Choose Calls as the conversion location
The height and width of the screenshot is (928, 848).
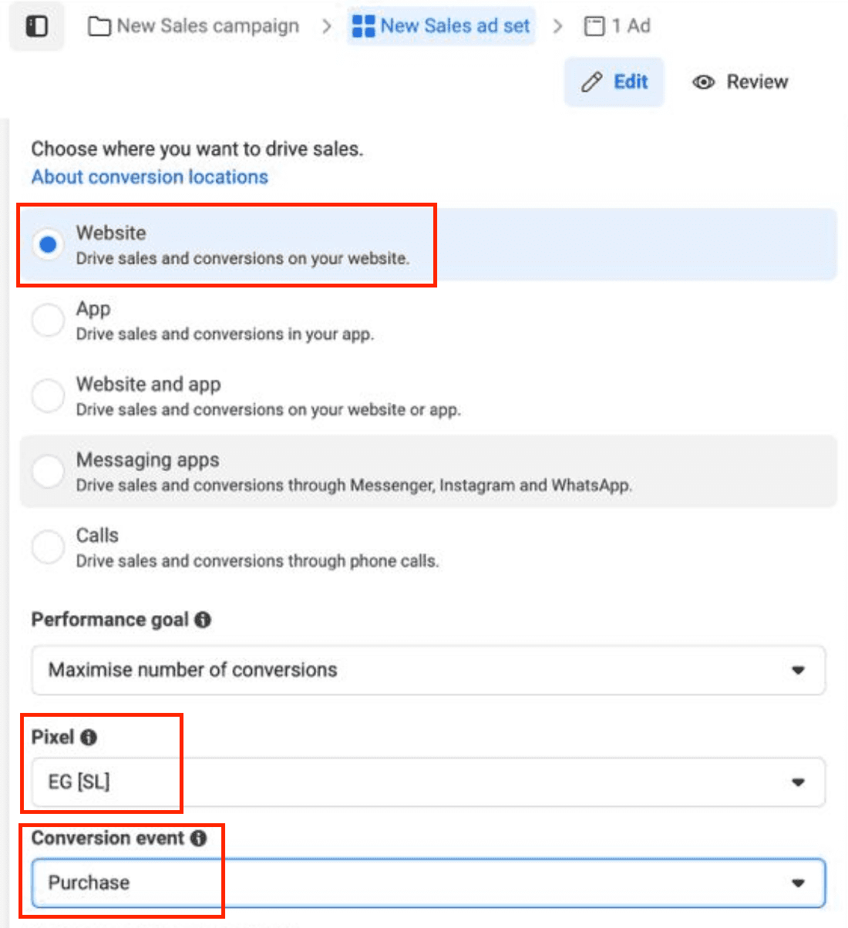click(x=48, y=547)
